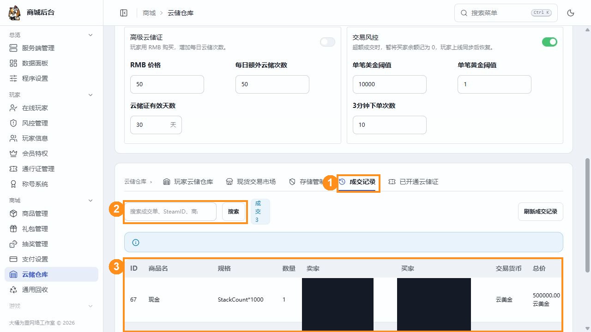This screenshot has width=591, height=332.
Task: Open 礼包管理 page
Action: pos(51,229)
